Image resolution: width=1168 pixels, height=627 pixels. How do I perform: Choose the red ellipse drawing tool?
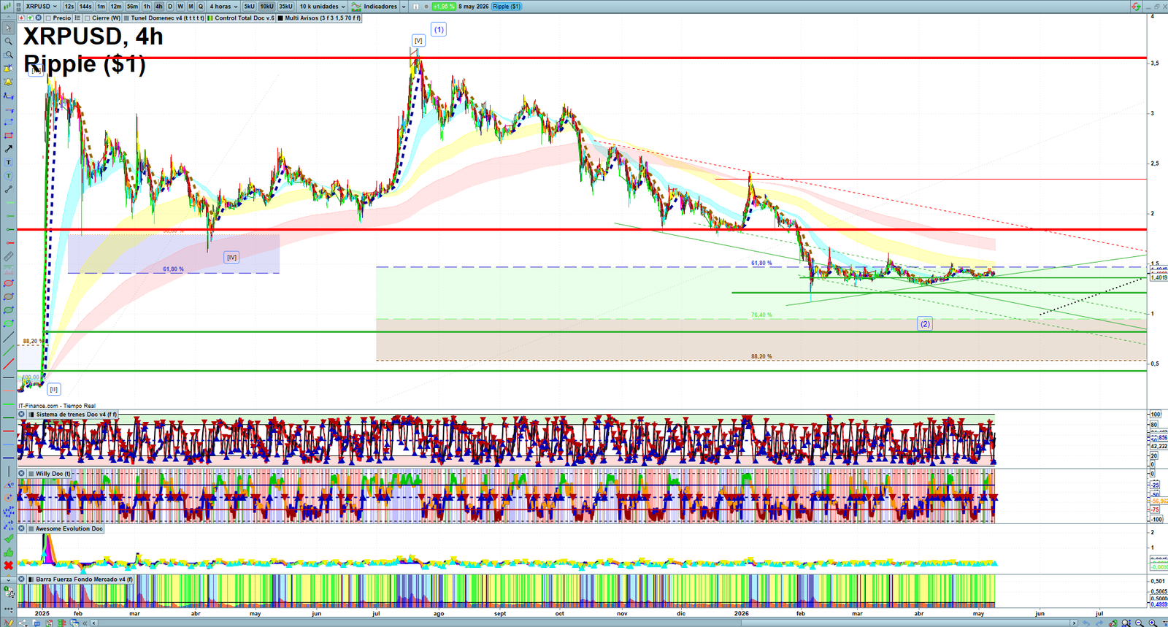(x=9, y=282)
